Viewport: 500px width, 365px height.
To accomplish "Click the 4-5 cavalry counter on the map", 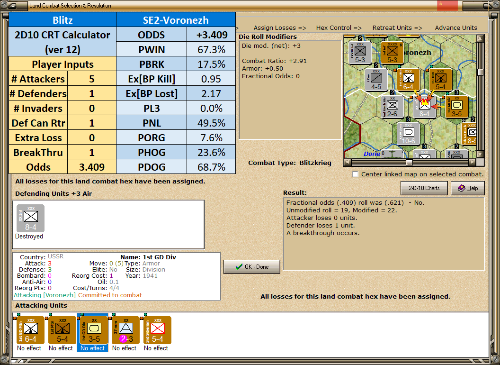I will pyautogui.click(x=376, y=80).
